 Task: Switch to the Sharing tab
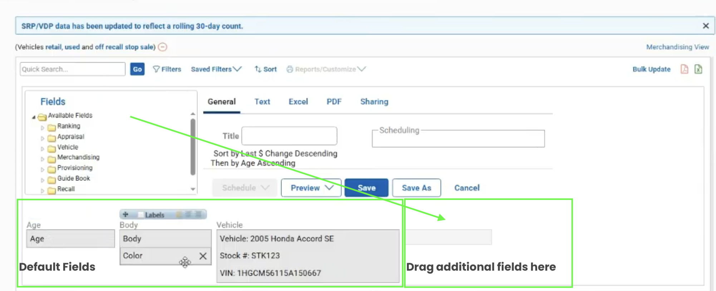(x=374, y=102)
